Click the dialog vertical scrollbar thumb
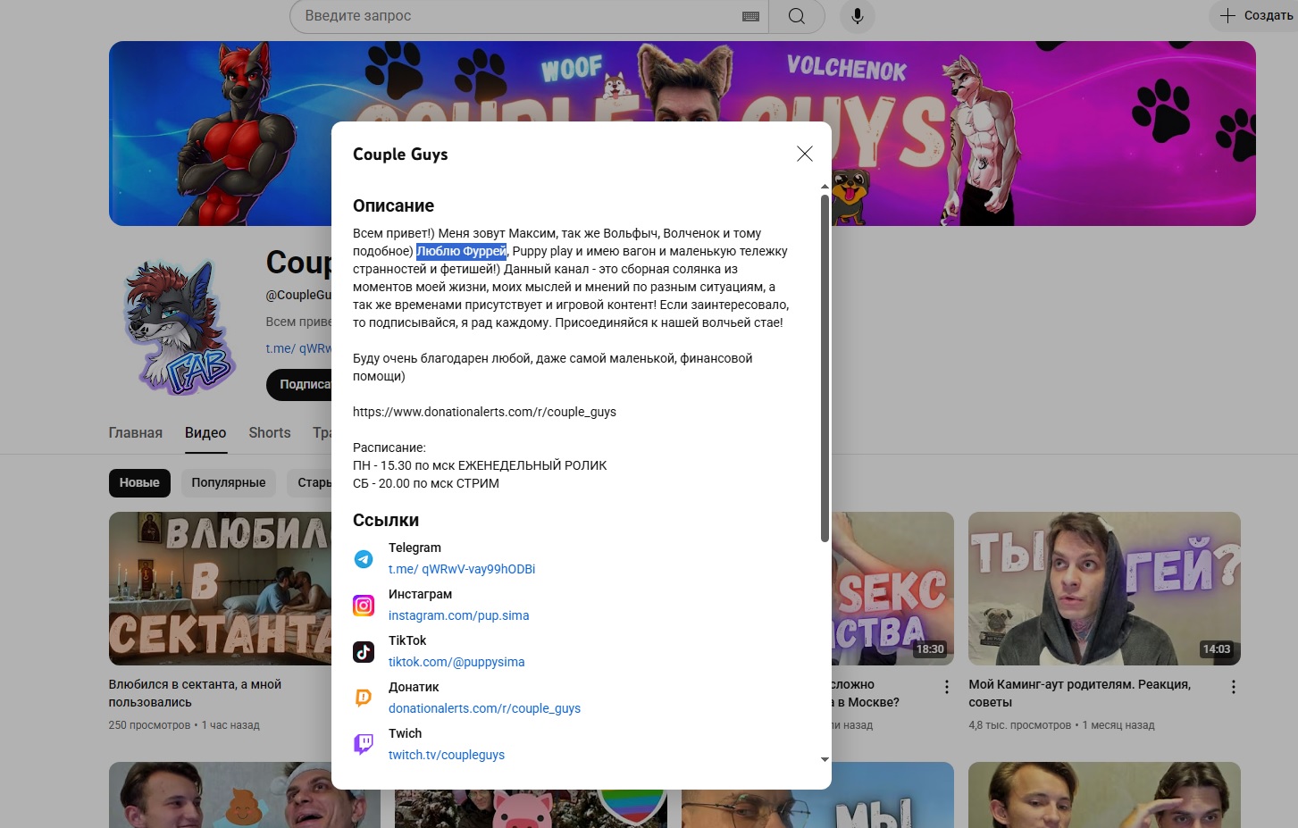This screenshot has width=1298, height=828. 825,368
